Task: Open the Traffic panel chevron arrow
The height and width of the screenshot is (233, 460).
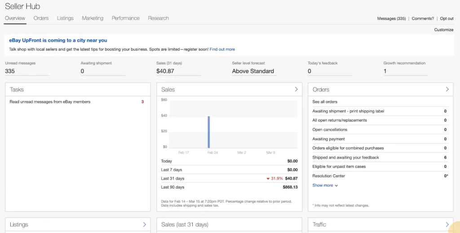Action: tap(447, 224)
